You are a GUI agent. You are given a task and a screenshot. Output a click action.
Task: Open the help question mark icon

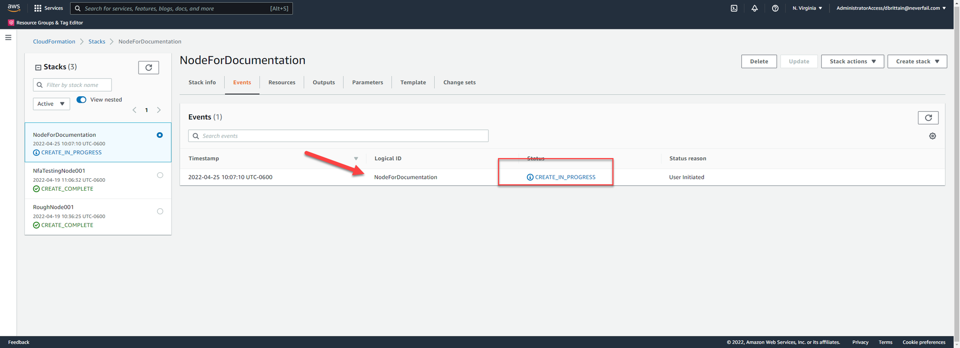pyautogui.click(x=774, y=8)
